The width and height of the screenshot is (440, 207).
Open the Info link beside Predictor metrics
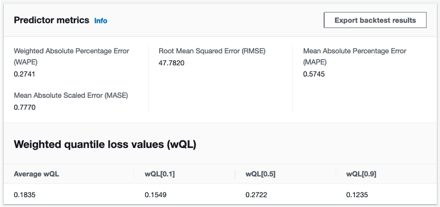tap(101, 21)
